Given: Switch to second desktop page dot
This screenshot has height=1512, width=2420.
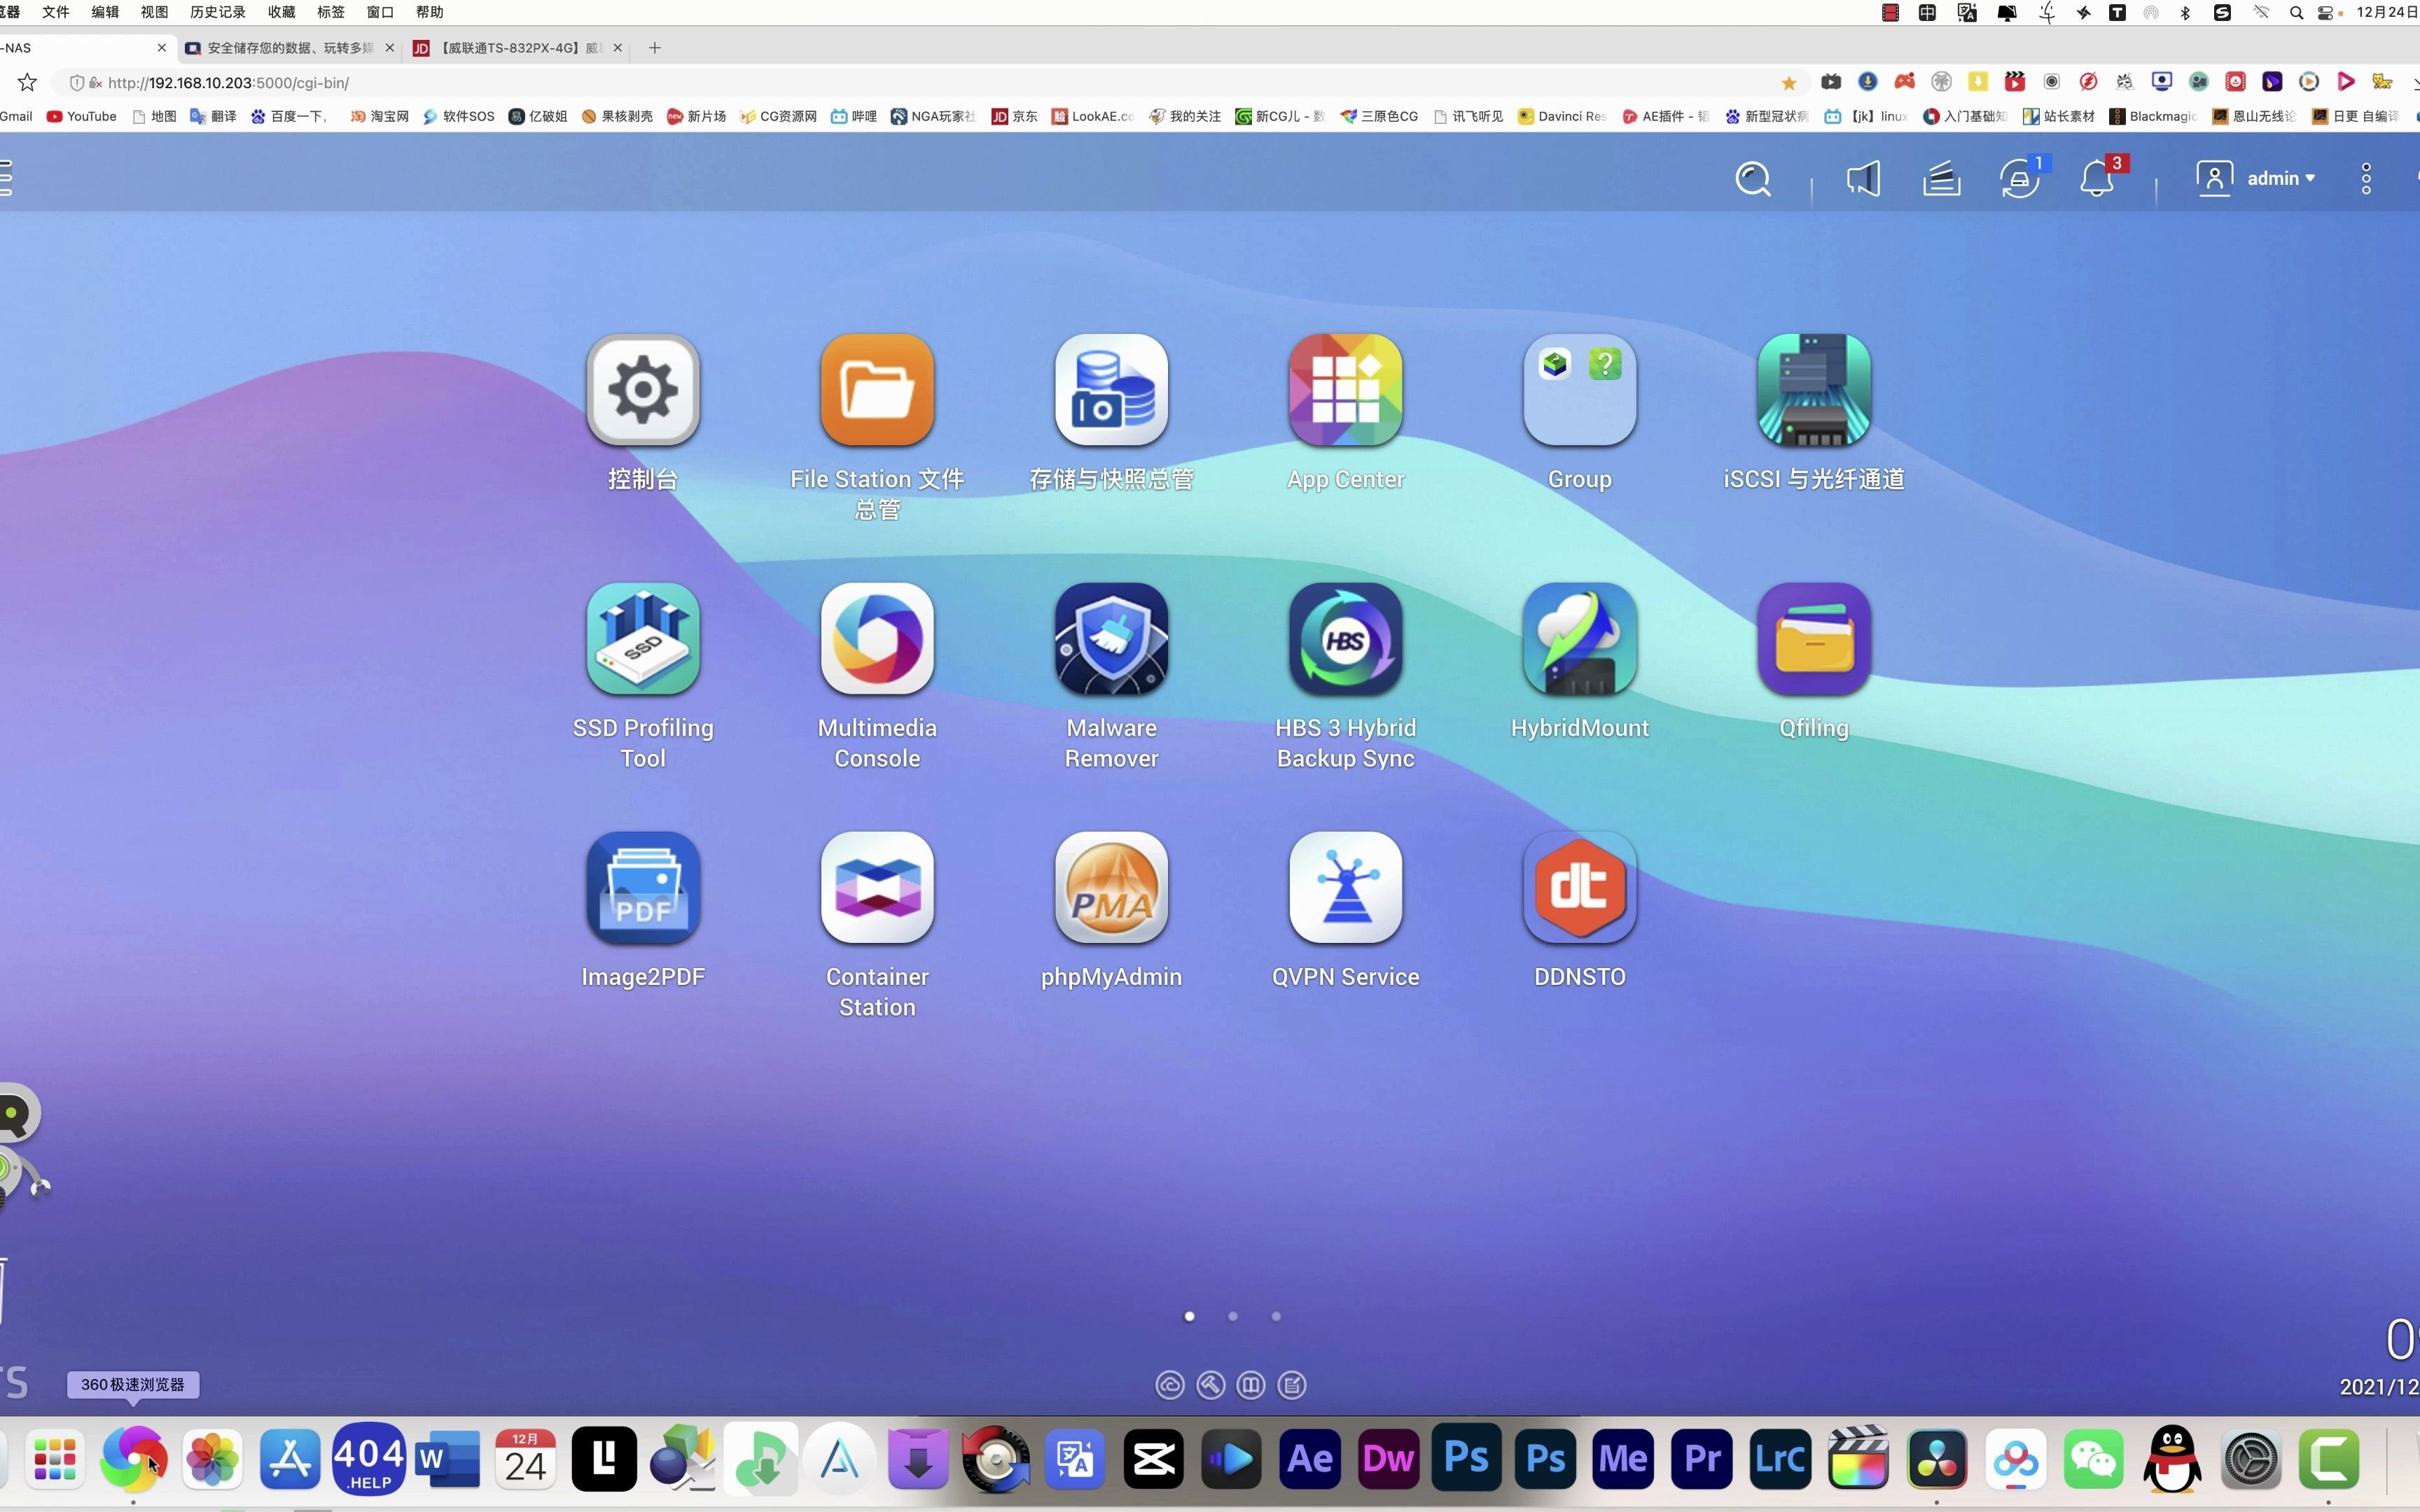Looking at the screenshot, I should click(1233, 1316).
